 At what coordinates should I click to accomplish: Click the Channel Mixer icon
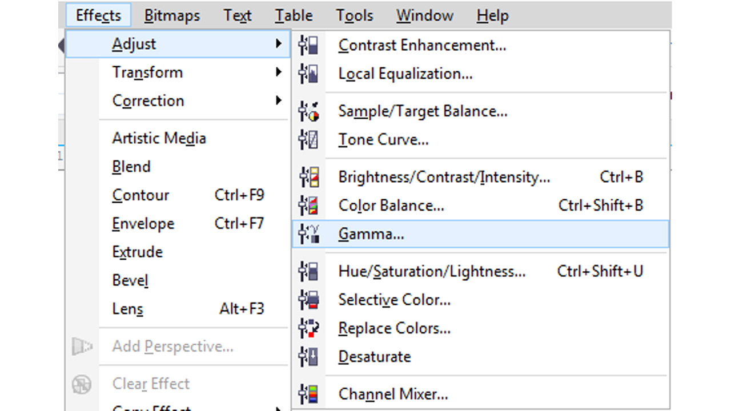click(309, 394)
